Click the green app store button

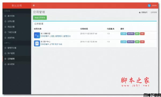(x=40, y=18)
